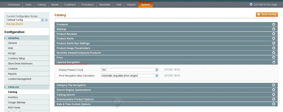Collapse Layered Navigation using its up-arrow icon
This screenshot has width=283, height=112.
pyautogui.click(x=274, y=62)
